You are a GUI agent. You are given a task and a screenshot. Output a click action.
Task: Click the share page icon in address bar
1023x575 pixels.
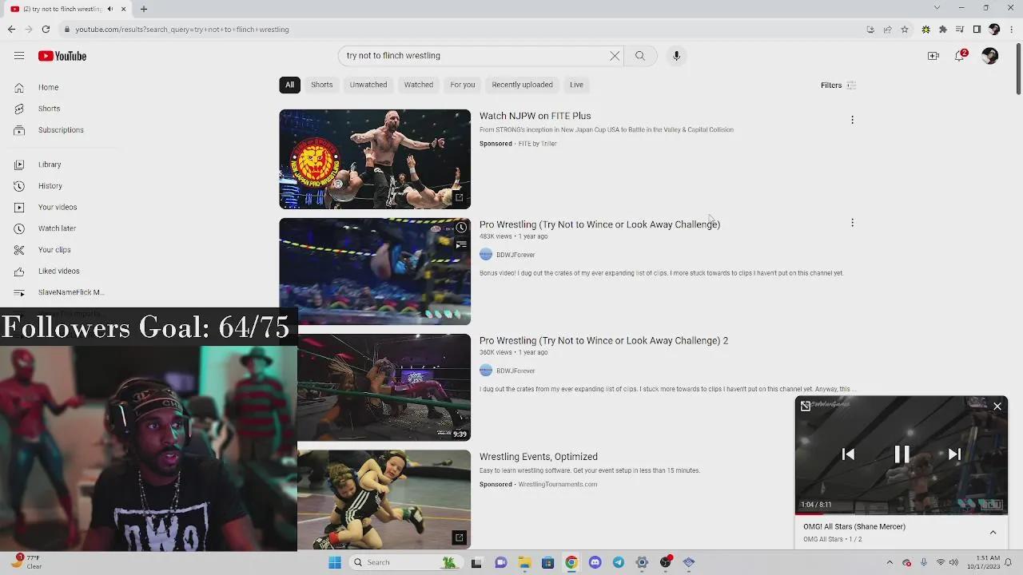pos(887,30)
